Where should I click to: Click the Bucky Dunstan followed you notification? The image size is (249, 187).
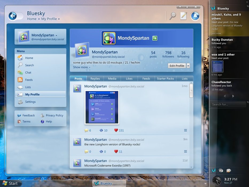coord(229,43)
